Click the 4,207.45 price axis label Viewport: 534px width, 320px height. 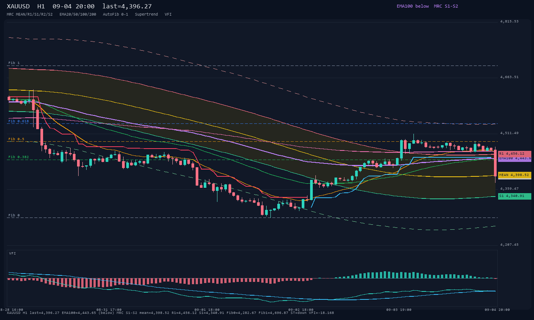pyautogui.click(x=510, y=245)
